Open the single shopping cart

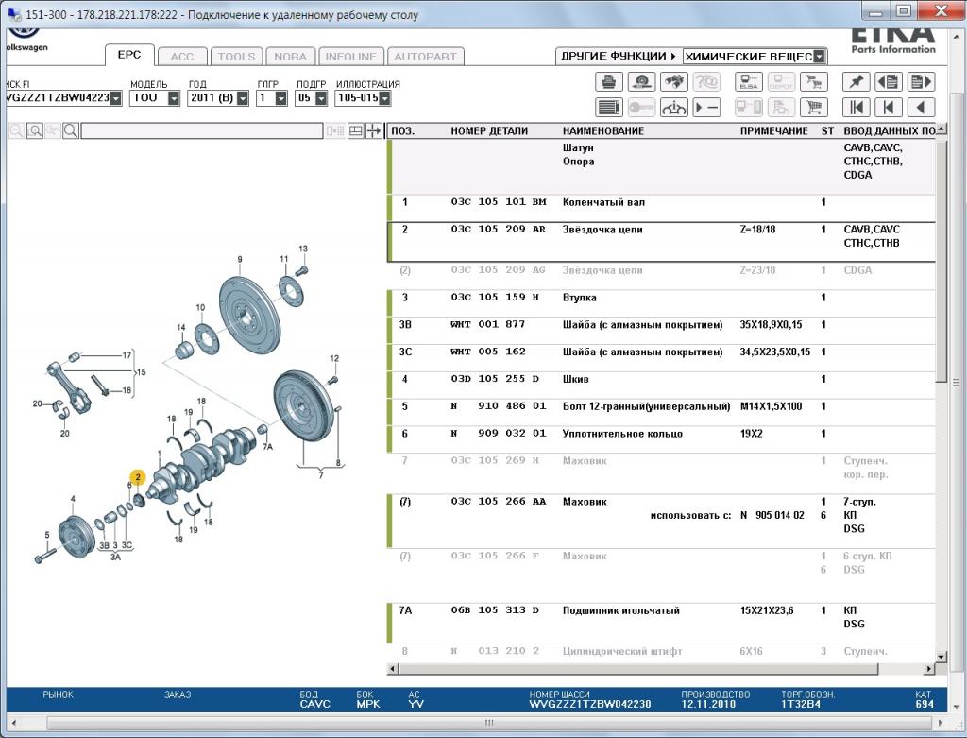coord(814,108)
